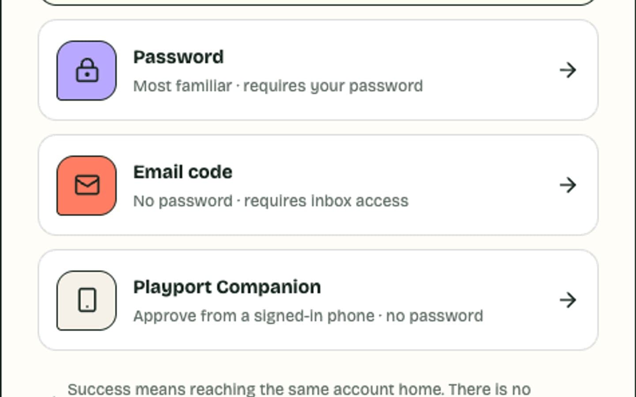636x397 pixels.
Task: Select the Password heading text
Action: click(x=178, y=57)
